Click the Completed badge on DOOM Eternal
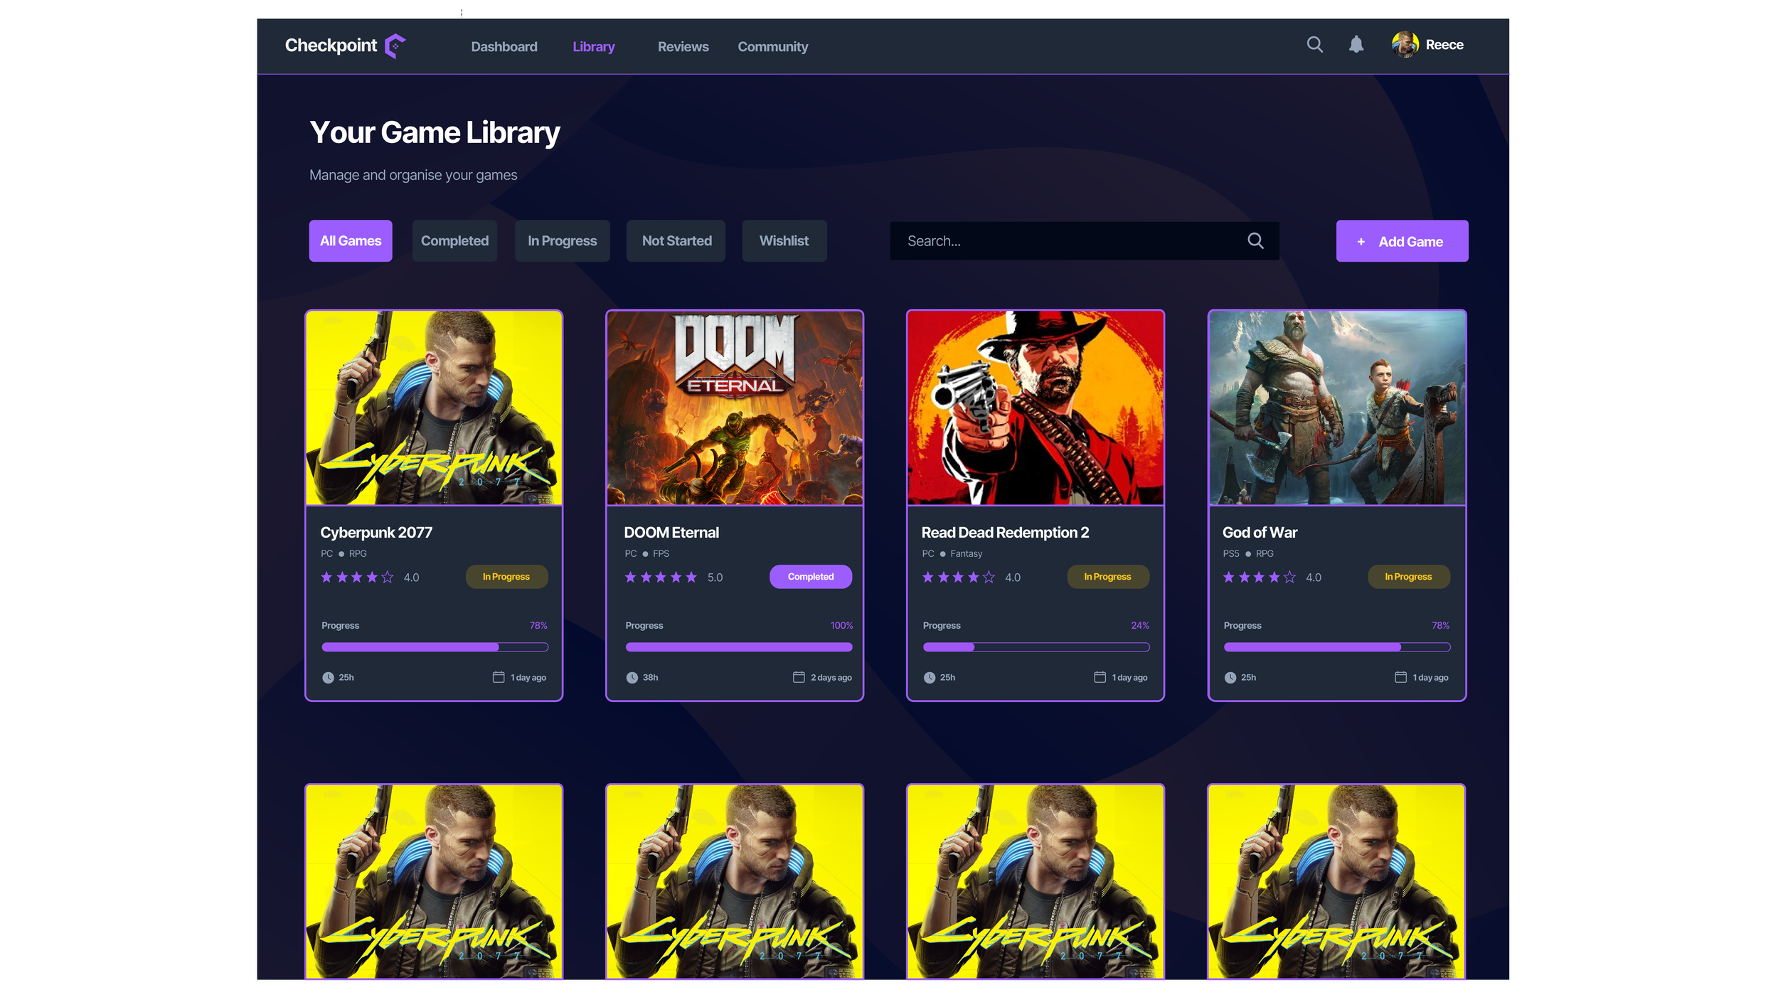1778x1000 pixels. click(x=810, y=577)
